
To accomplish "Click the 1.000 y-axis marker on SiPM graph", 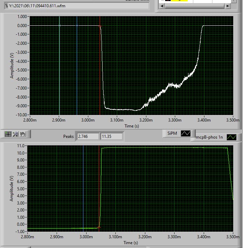I will [22, 17].
